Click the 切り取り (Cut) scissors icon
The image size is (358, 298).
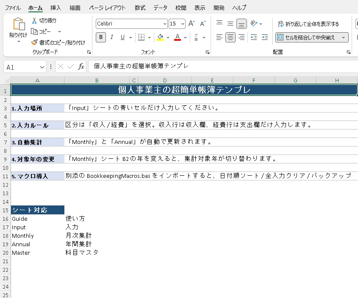coord(34,20)
